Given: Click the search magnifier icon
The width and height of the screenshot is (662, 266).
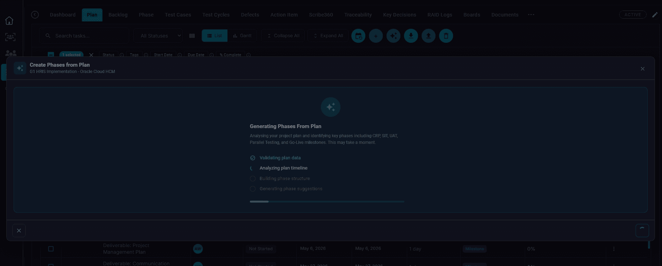Looking at the screenshot, I should tap(48, 36).
